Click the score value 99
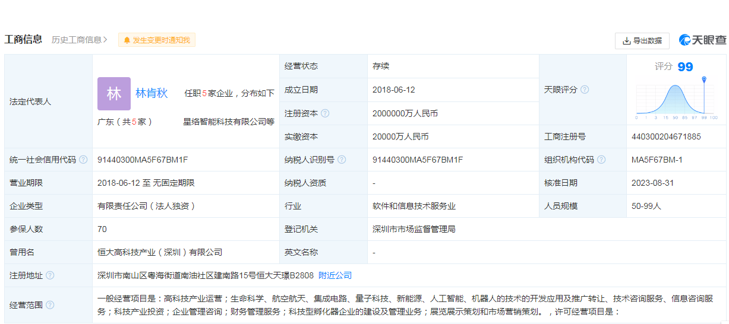Viewport: 729px width, 324px height. (x=685, y=67)
